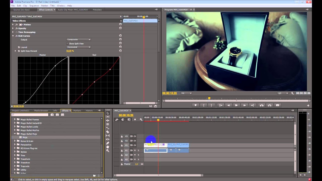Image resolution: width=322 pixels, height=181 pixels.
Task: Select the Ripple Edit tool
Action: [x=108, y=120]
